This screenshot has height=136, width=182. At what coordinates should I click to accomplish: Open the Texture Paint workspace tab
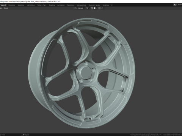[42, 5]
